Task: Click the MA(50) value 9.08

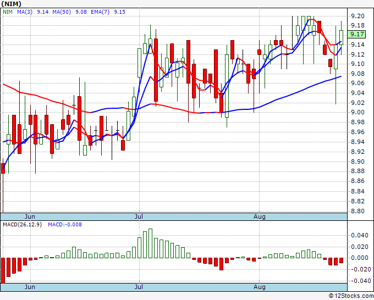Action: click(x=81, y=12)
